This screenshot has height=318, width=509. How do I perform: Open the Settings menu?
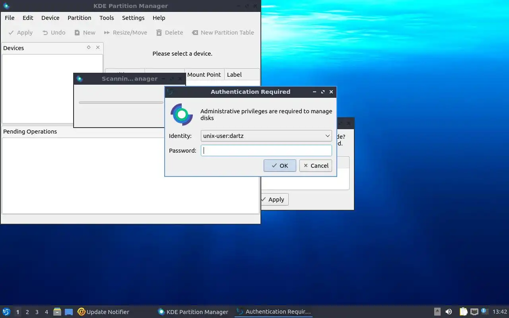tap(133, 18)
